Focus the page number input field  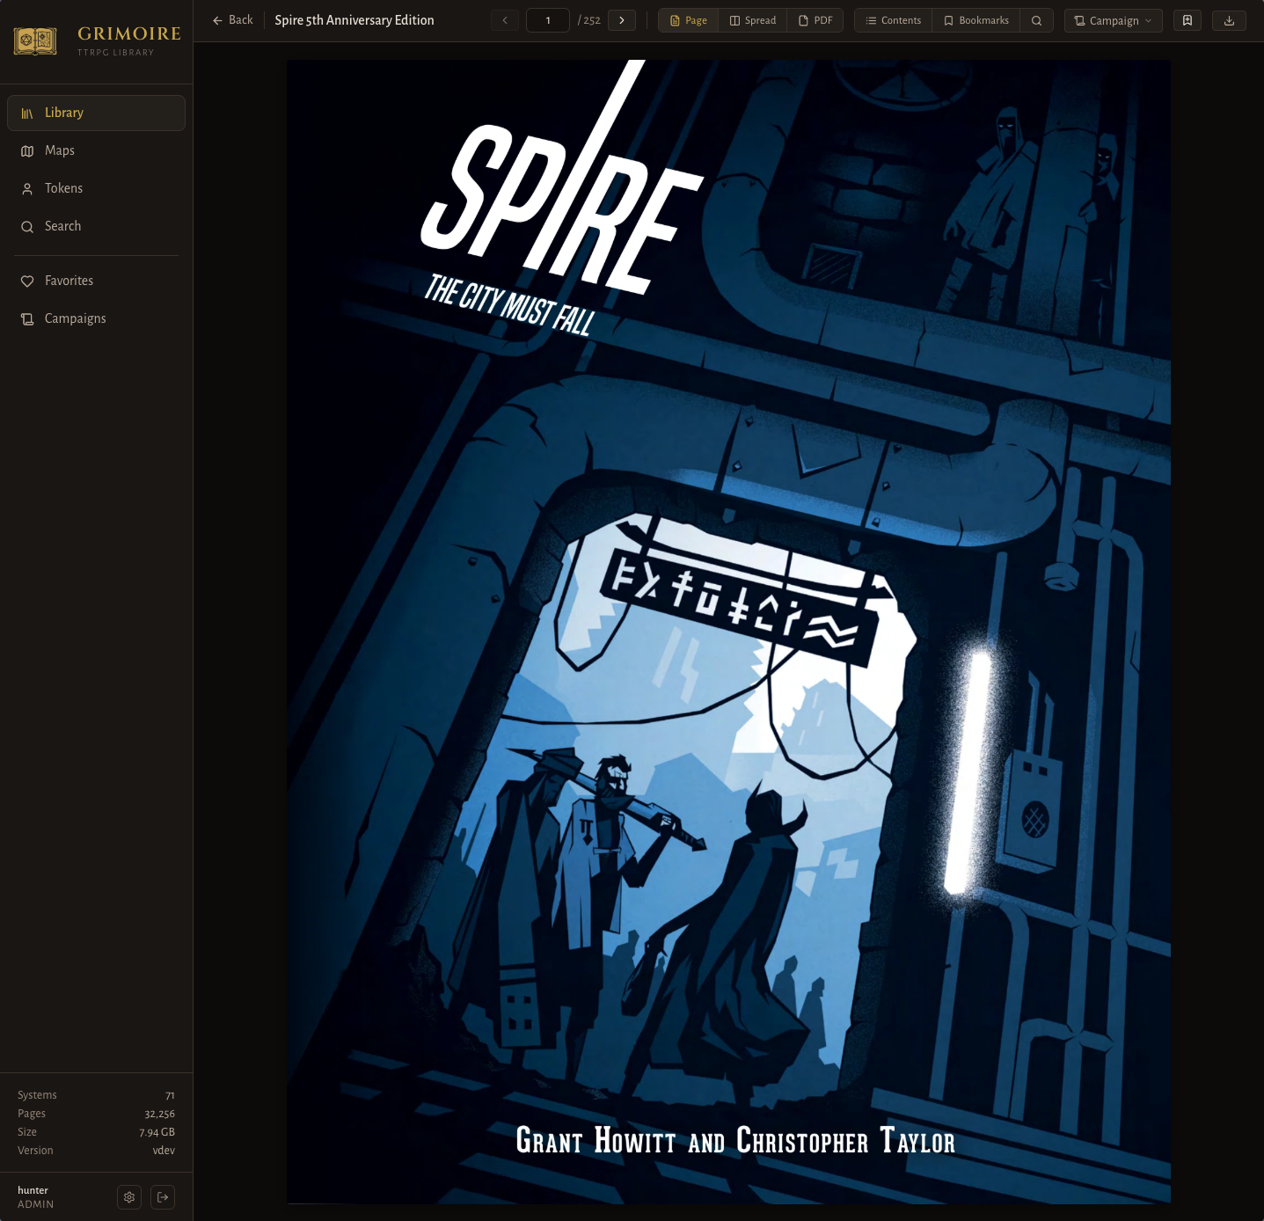click(548, 20)
